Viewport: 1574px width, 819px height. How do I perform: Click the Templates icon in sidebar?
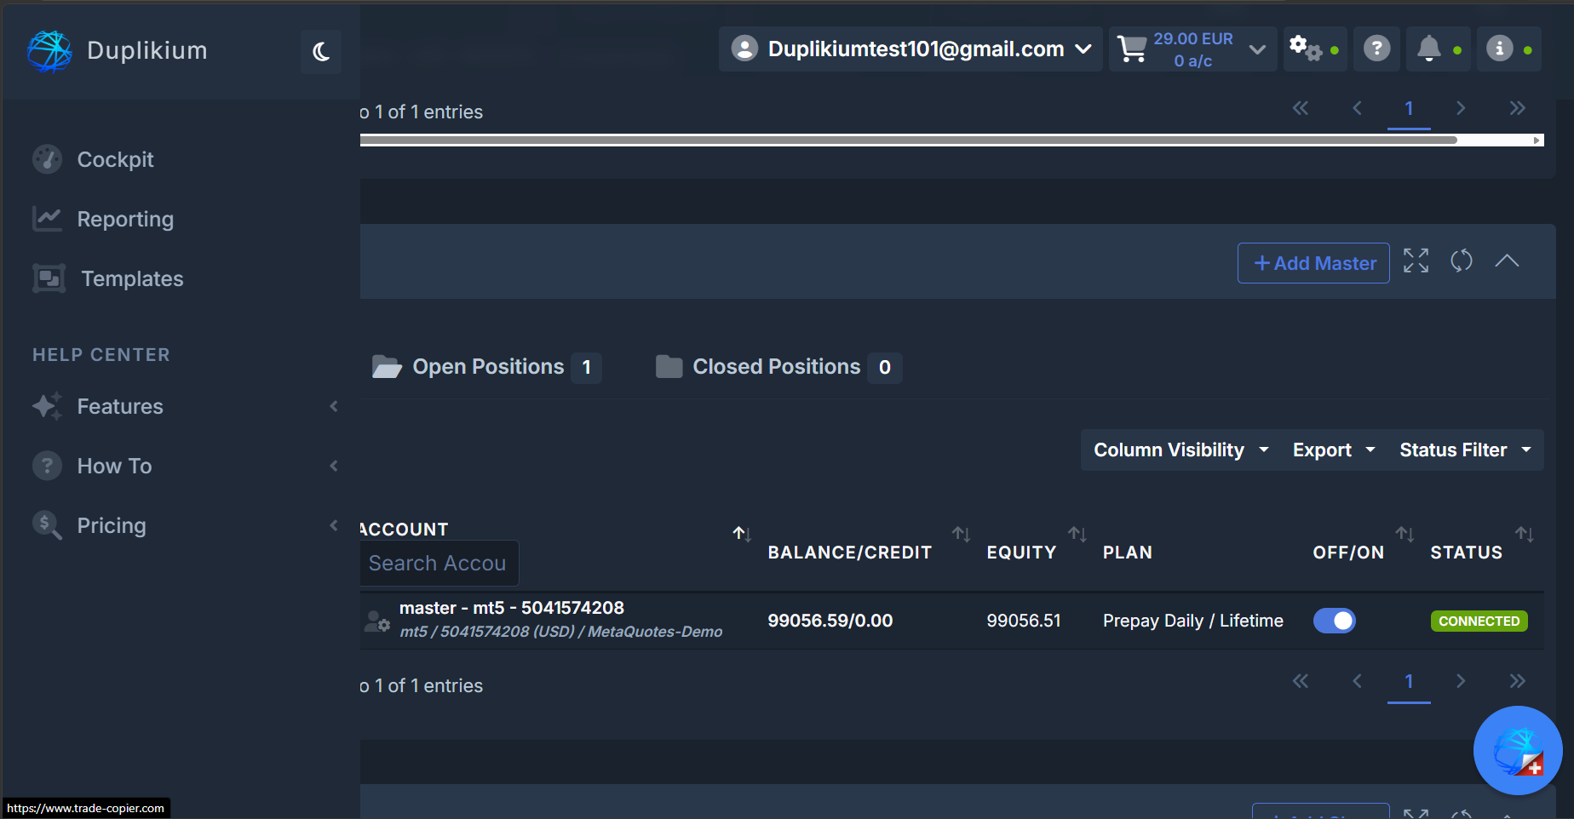click(49, 278)
